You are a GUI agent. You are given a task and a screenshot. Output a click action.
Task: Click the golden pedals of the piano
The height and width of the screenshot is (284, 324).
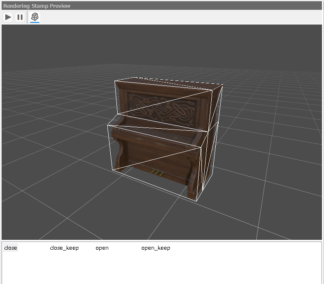point(157,173)
